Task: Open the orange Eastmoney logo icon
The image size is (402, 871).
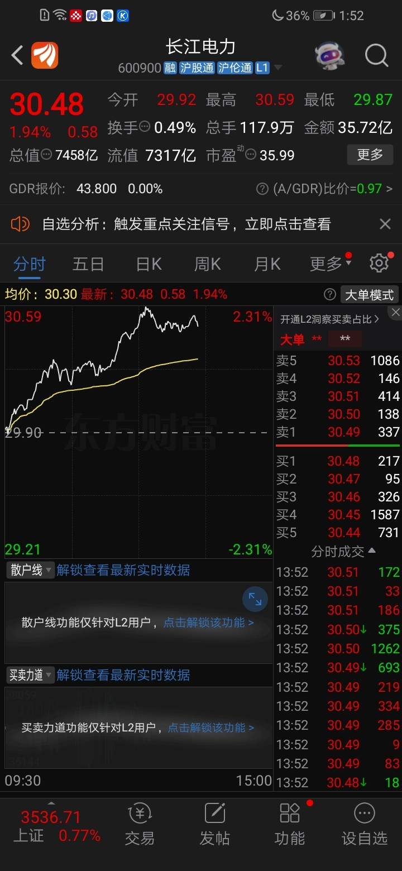Action: (45, 56)
